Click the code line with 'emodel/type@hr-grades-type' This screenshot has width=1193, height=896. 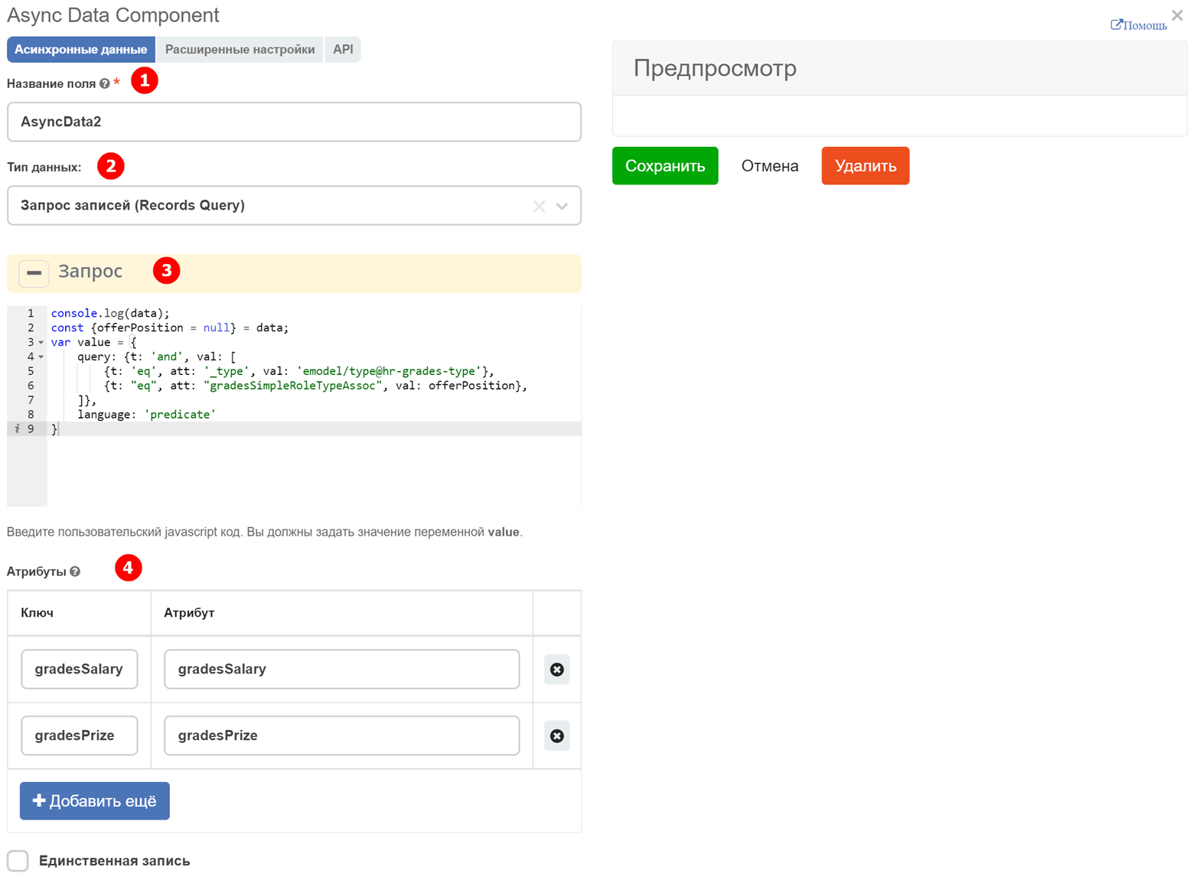click(x=299, y=372)
